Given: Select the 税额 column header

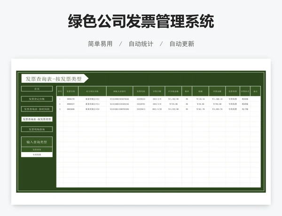Looking at the screenshot, I should (201, 91).
